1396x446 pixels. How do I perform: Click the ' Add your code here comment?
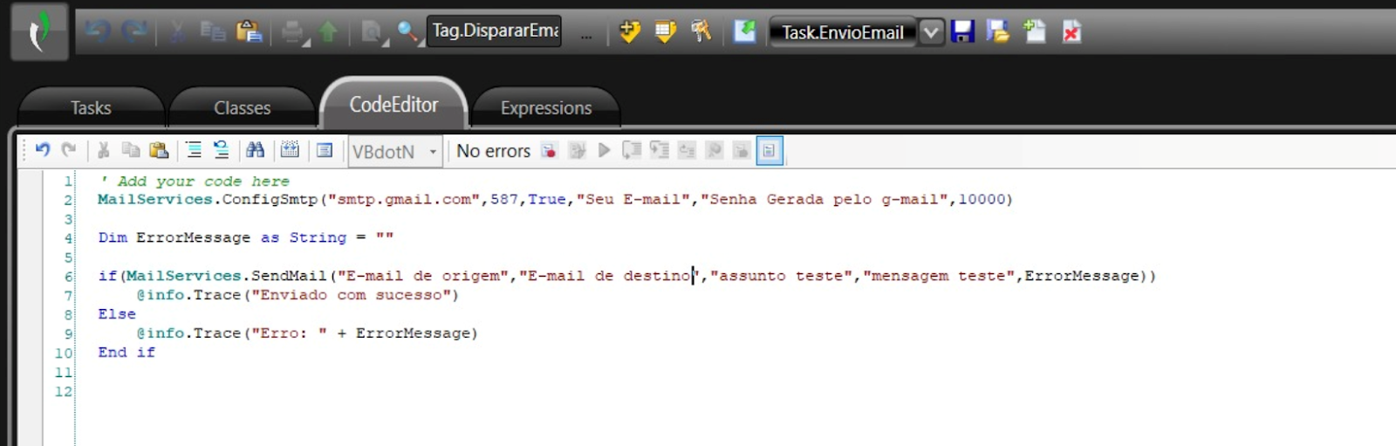[x=195, y=182]
